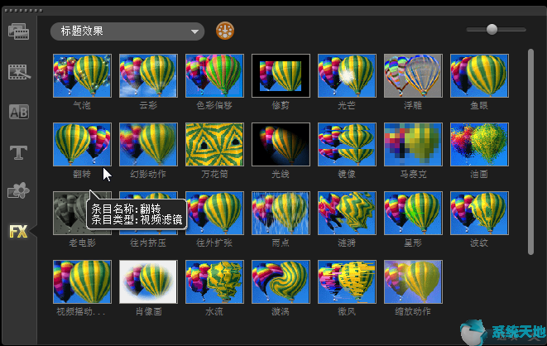Select the 万花筒 filter thumbnail
This screenshot has height=346, width=547.
(215, 144)
